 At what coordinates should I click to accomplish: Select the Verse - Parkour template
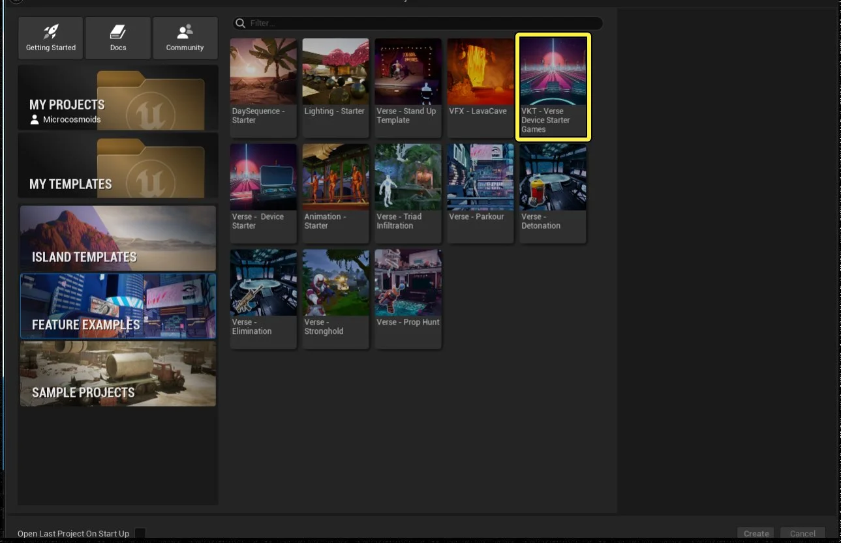click(x=480, y=194)
